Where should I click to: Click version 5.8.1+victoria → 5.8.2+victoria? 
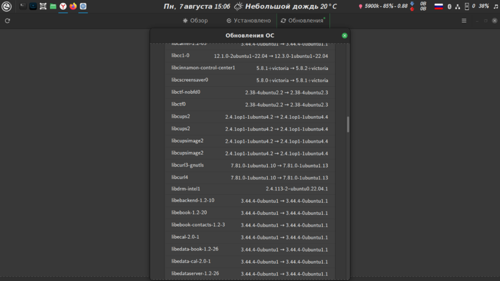point(292,68)
